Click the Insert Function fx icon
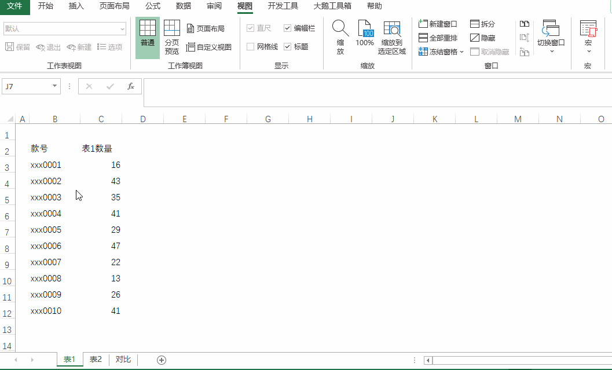Screen dimensions: 612x370 [x=131, y=86]
